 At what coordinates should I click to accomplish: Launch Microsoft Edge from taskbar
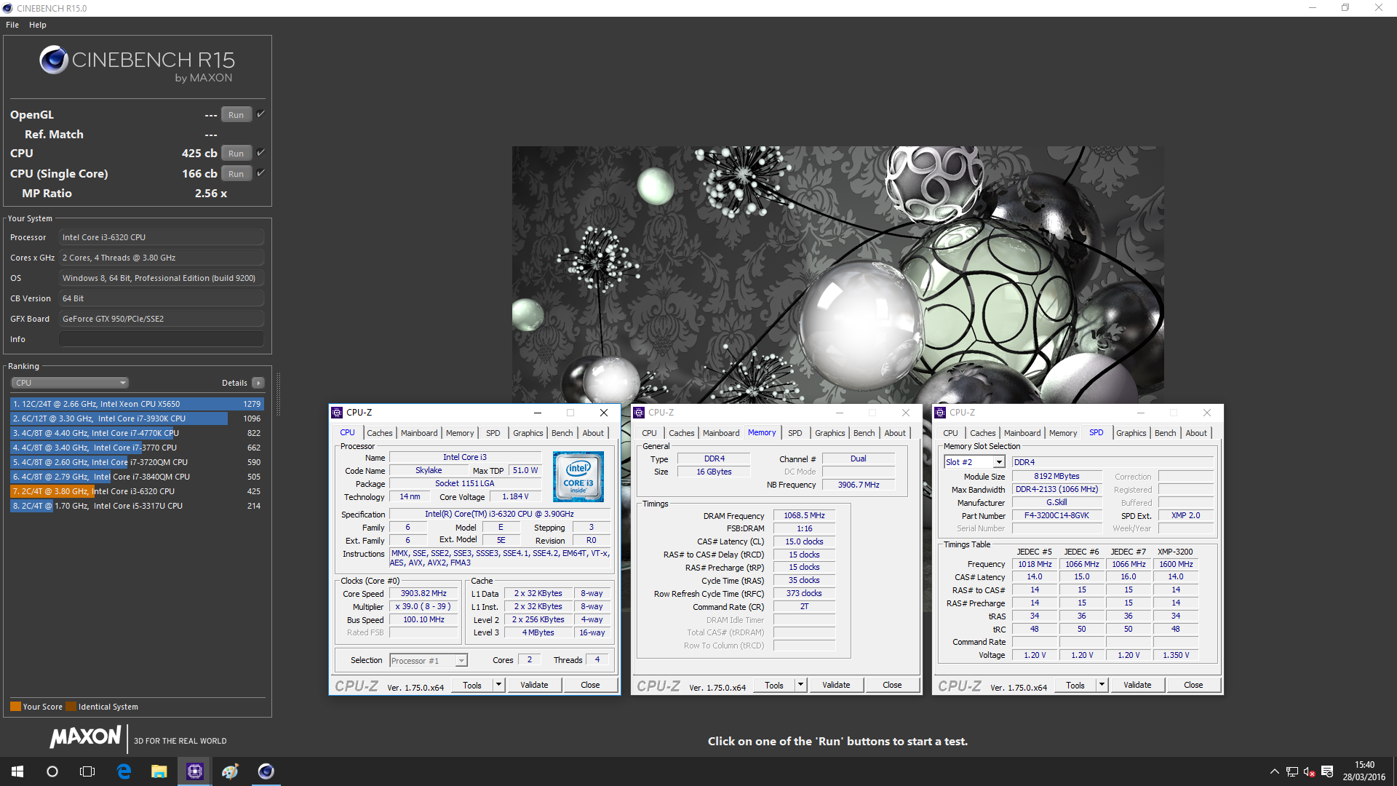[x=124, y=771]
